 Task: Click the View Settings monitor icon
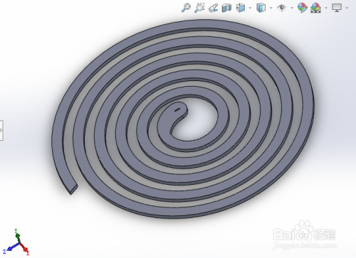point(337,8)
